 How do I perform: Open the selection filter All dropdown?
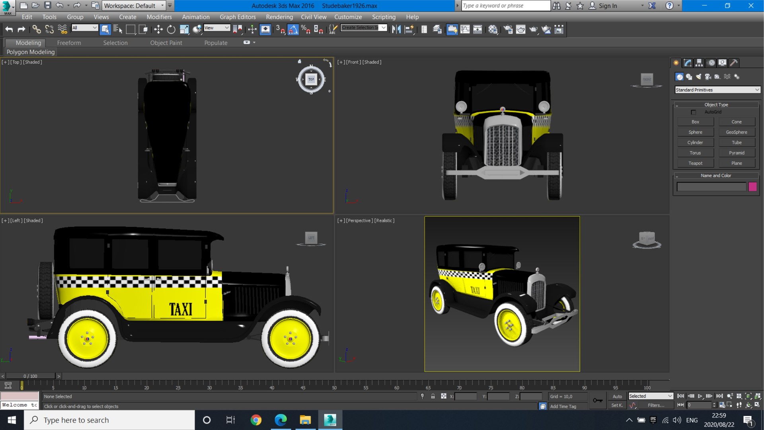point(84,27)
